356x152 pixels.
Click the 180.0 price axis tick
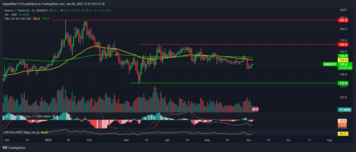(x=342, y=29)
